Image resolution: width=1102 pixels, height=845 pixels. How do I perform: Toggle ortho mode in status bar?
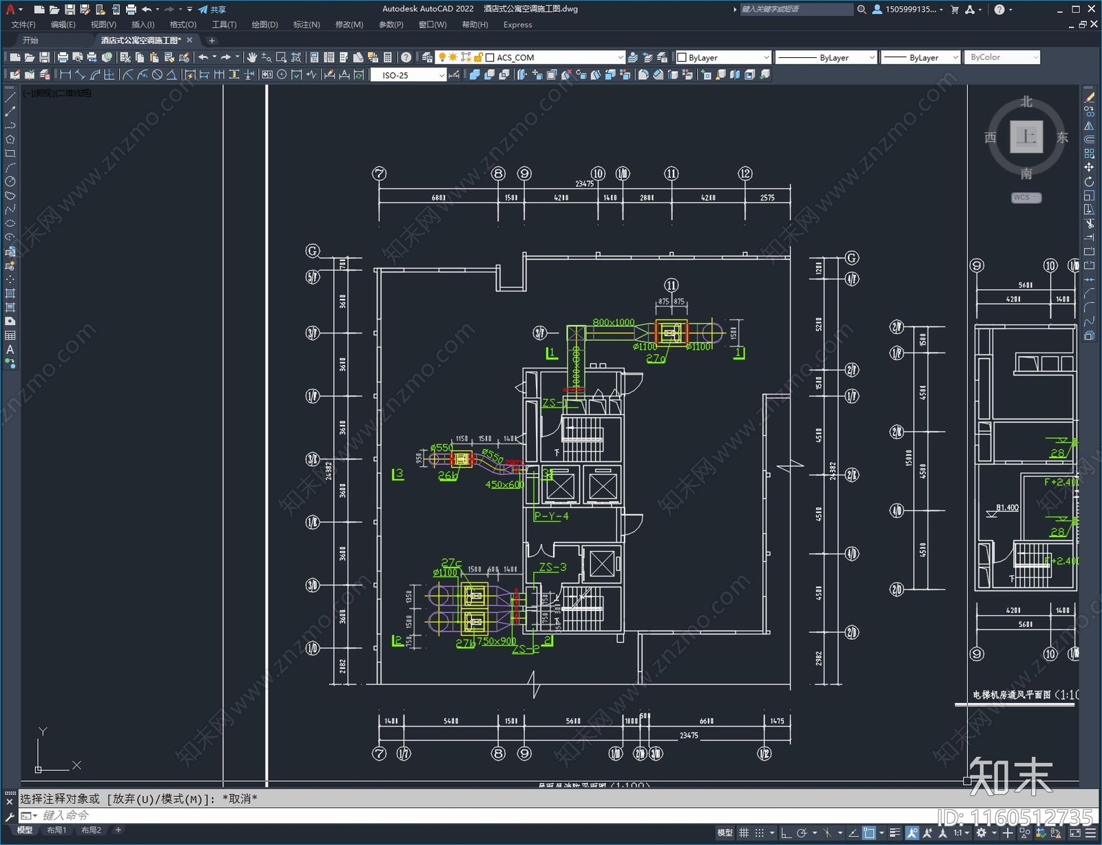click(x=786, y=833)
